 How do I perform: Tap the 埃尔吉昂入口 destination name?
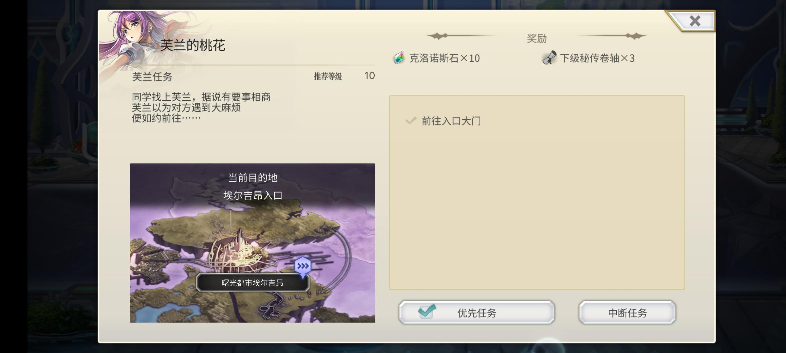253,195
